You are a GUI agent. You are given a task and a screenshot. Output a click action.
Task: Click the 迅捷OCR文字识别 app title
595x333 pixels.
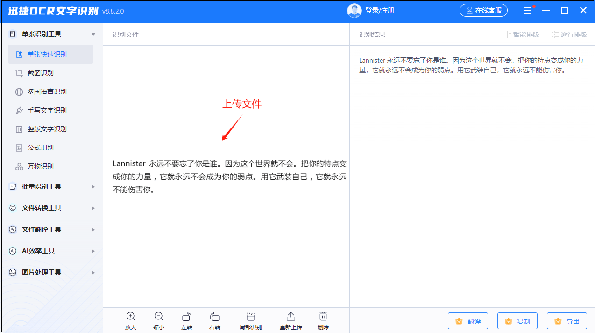click(x=53, y=11)
